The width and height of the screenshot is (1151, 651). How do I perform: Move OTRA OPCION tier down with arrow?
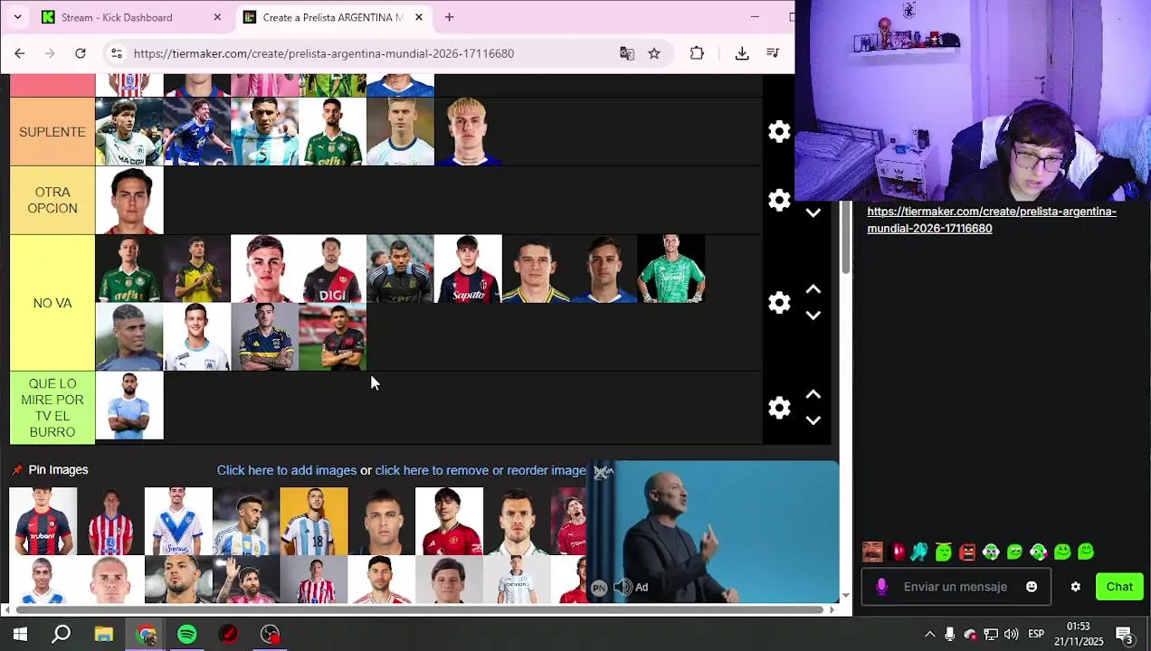point(813,213)
